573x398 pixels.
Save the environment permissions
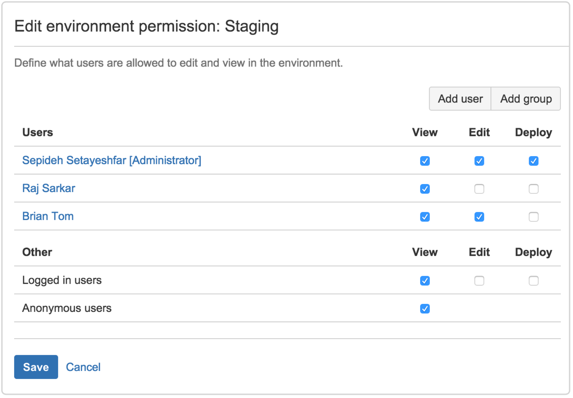click(x=36, y=367)
